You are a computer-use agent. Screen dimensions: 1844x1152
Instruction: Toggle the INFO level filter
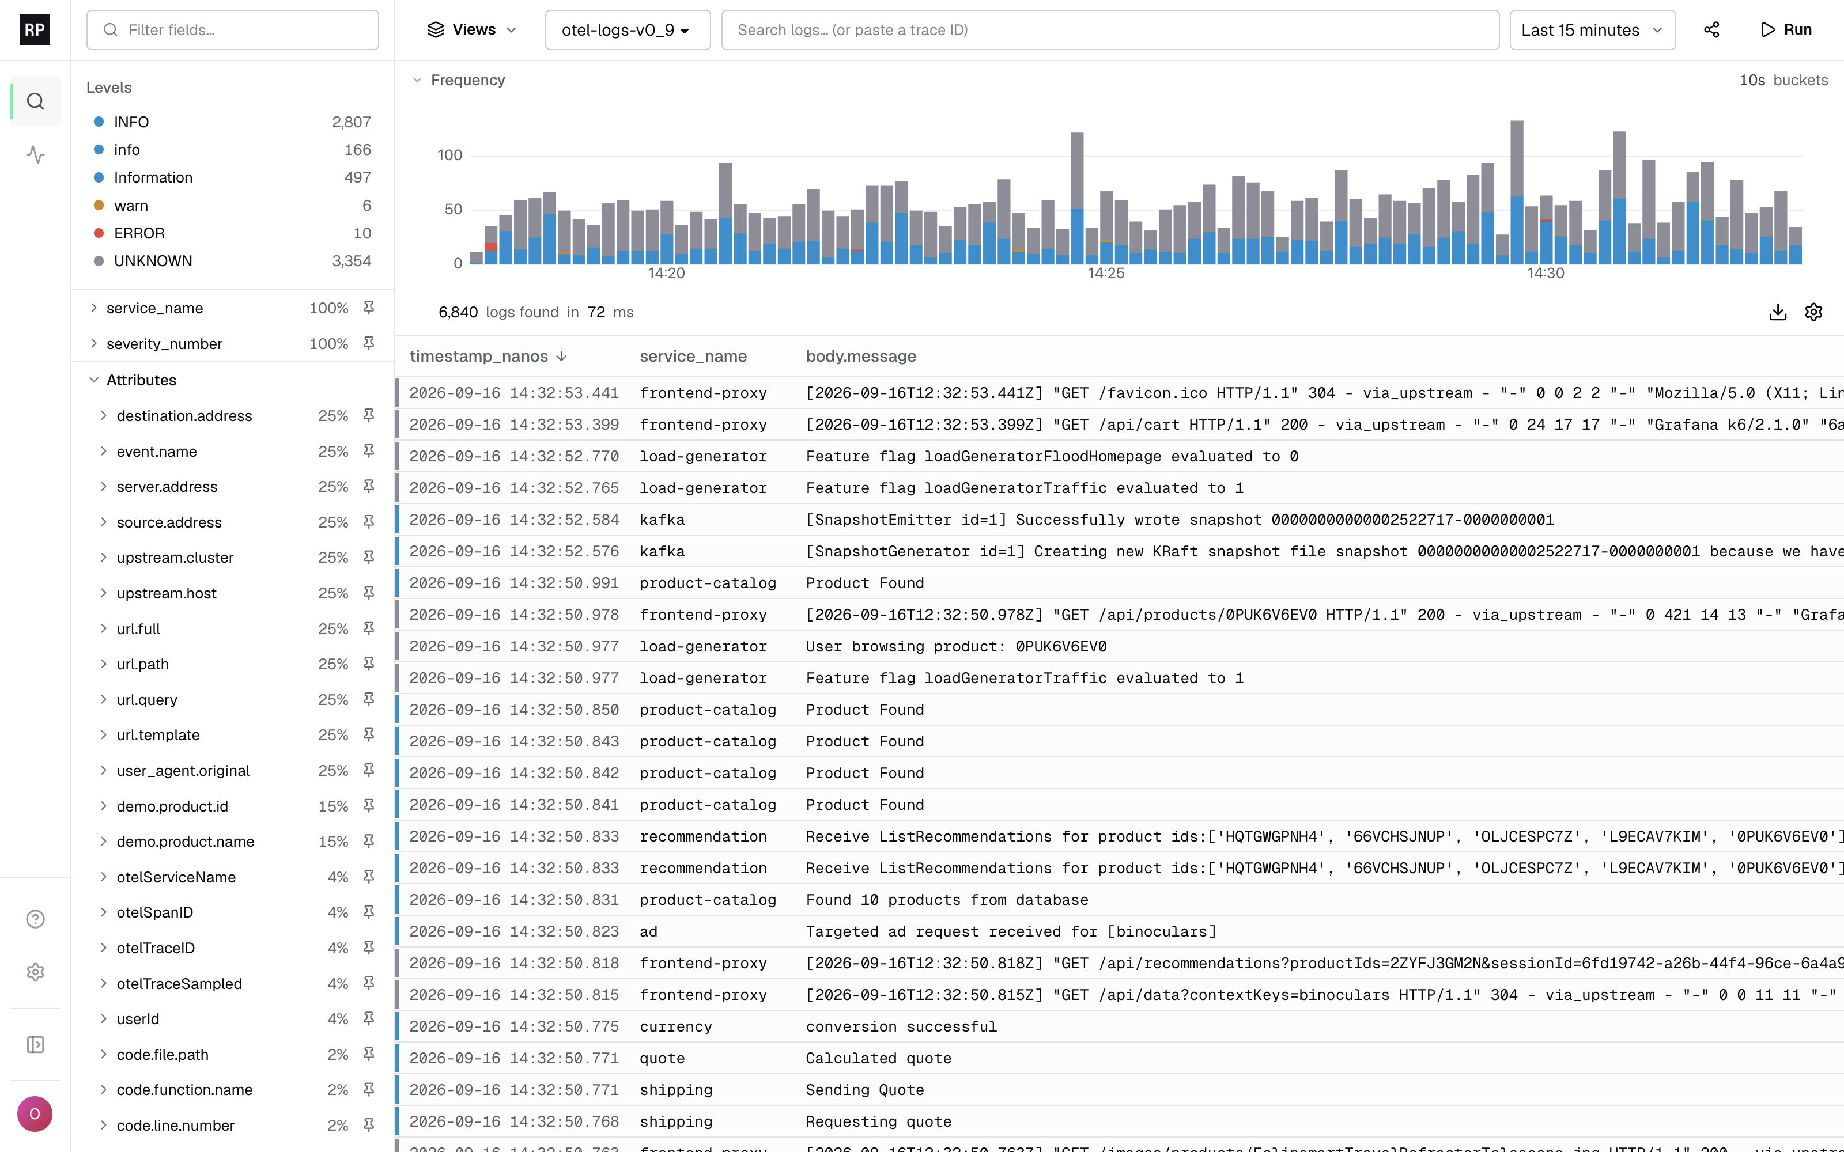[x=232, y=122]
